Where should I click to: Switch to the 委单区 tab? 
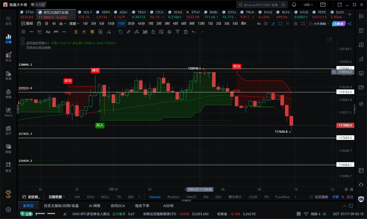[x=28, y=206]
